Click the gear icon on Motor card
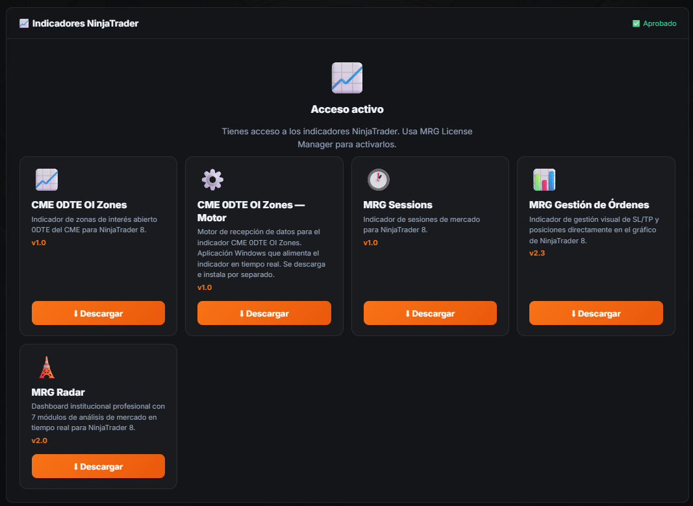693x506 pixels. [212, 180]
